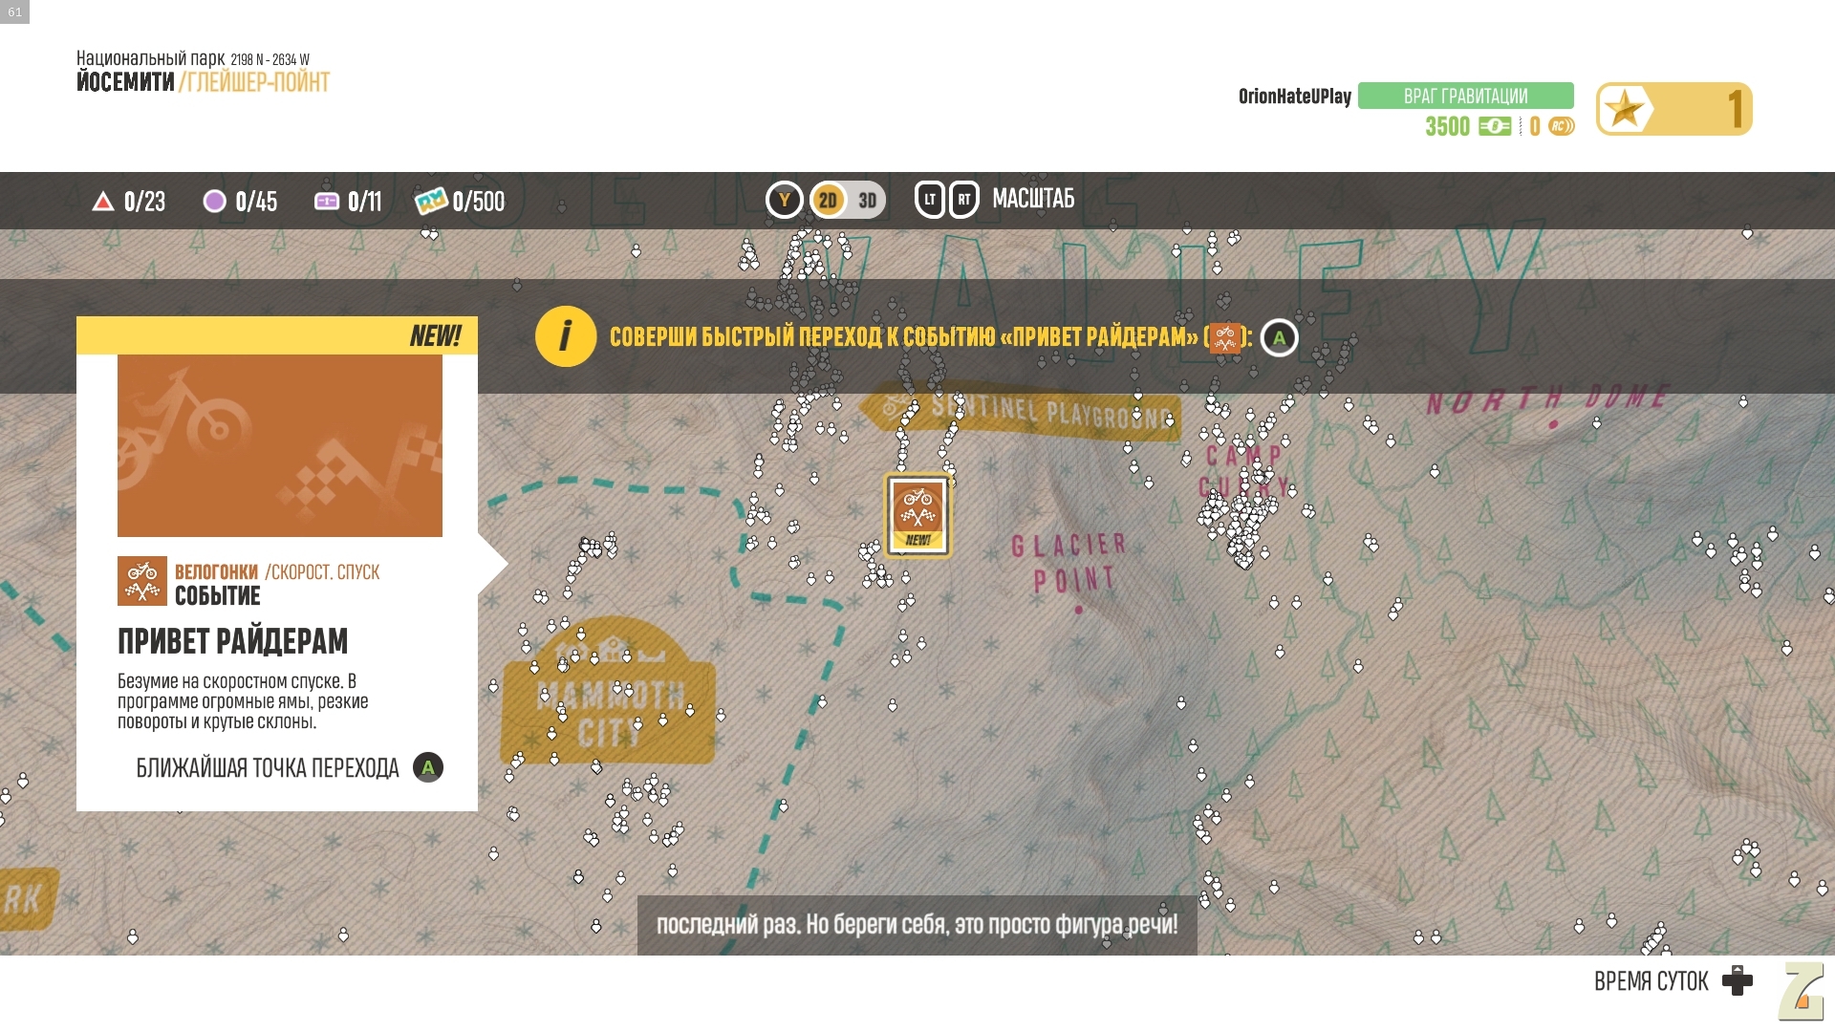Click the 0/500 sticker counter icon
The image size is (1835, 1032).
(431, 201)
